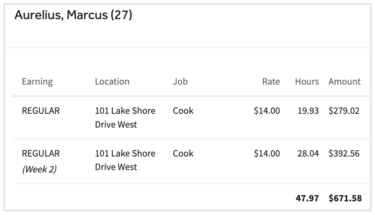This screenshot has height=215, width=375.
Task: Click the first row's 101 Lake Shore location
Action: tap(125, 117)
